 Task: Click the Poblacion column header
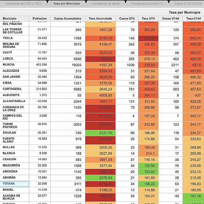click(40, 18)
